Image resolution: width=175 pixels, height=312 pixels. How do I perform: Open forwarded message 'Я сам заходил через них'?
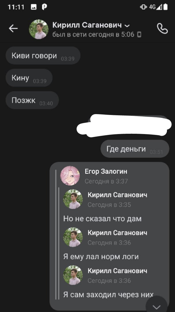109,294
